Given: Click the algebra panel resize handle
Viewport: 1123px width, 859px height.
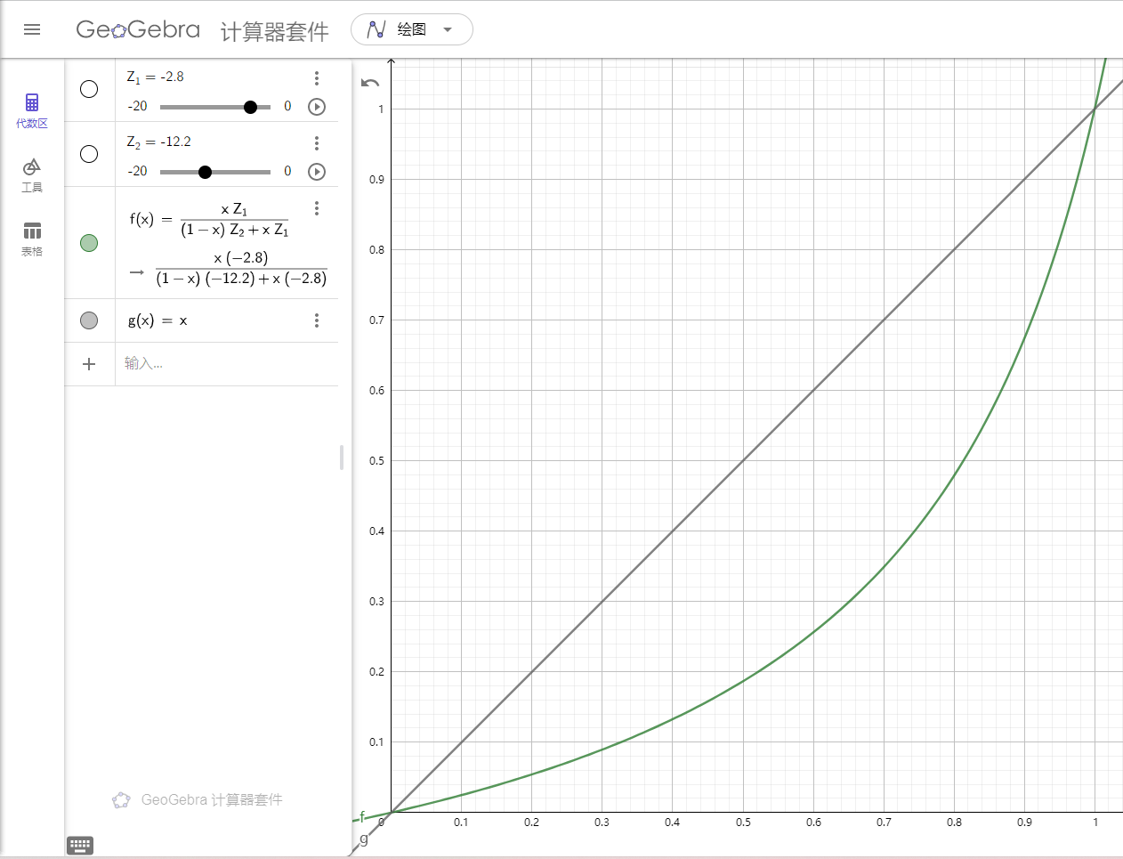Looking at the screenshot, I should (x=342, y=458).
